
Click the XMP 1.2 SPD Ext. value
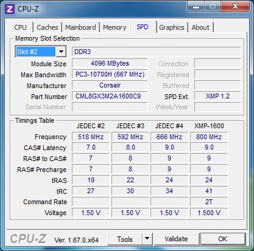[217, 96]
